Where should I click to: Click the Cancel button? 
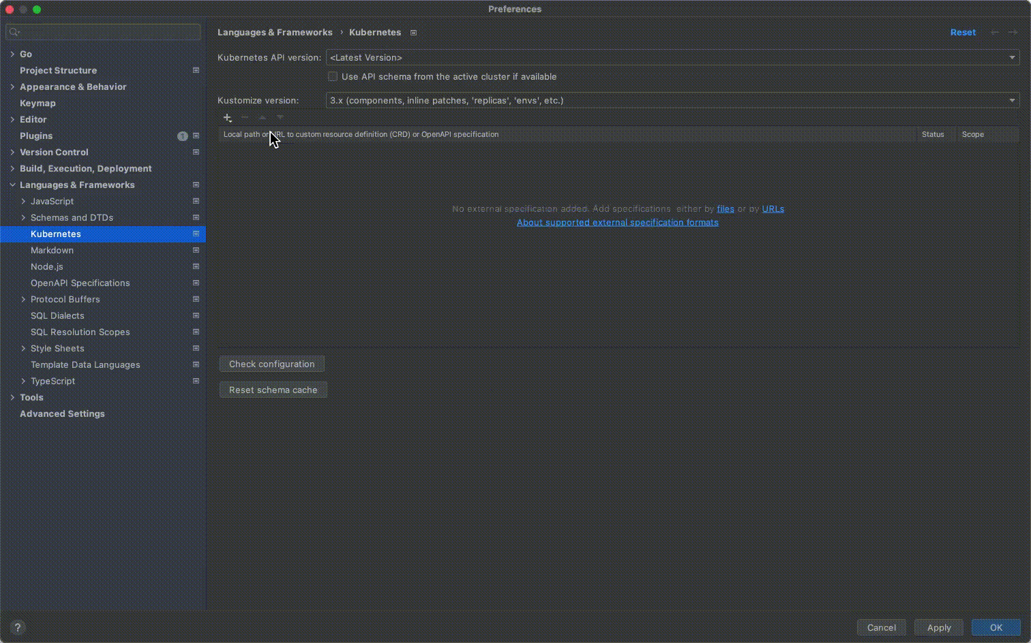click(x=882, y=627)
